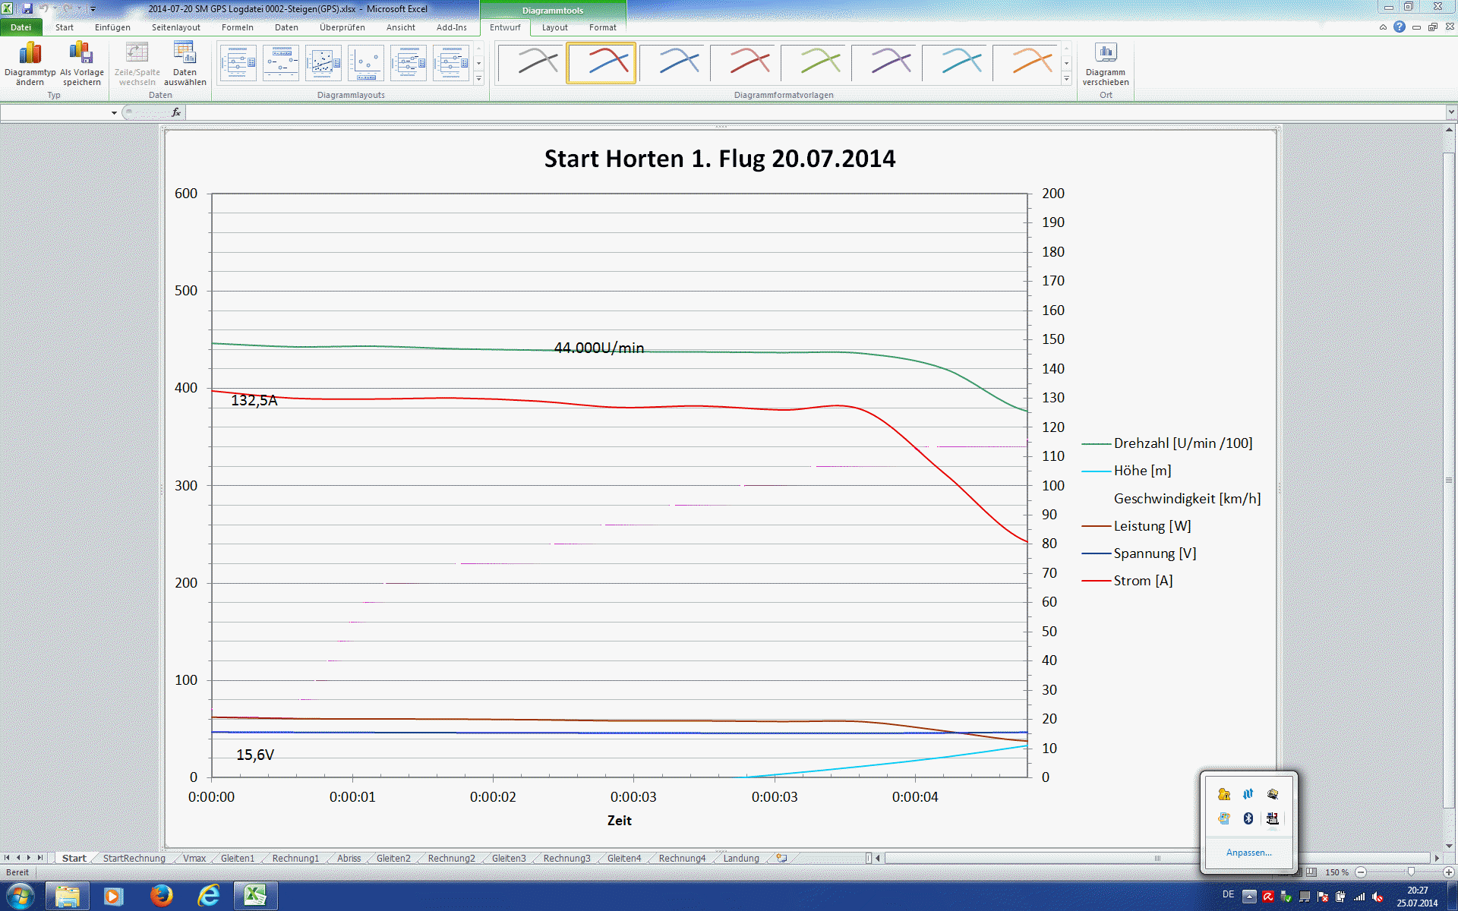The height and width of the screenshot is (911, 1458).
Task: Click the Anpassen... link
Action: pos(1248,853)
